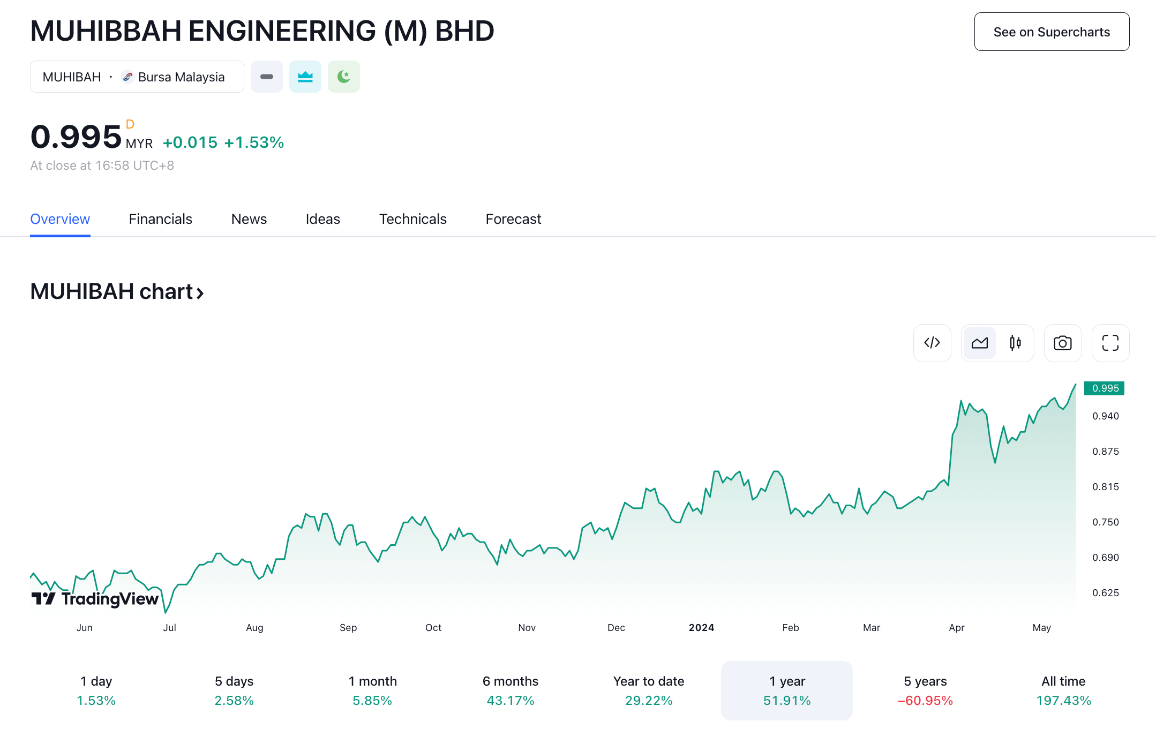Click the TradingView logo on chart

coord(95,598)
